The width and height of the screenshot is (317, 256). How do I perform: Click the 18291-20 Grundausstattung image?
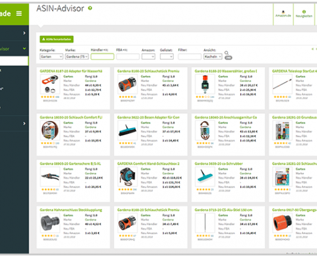click(282, 131)
